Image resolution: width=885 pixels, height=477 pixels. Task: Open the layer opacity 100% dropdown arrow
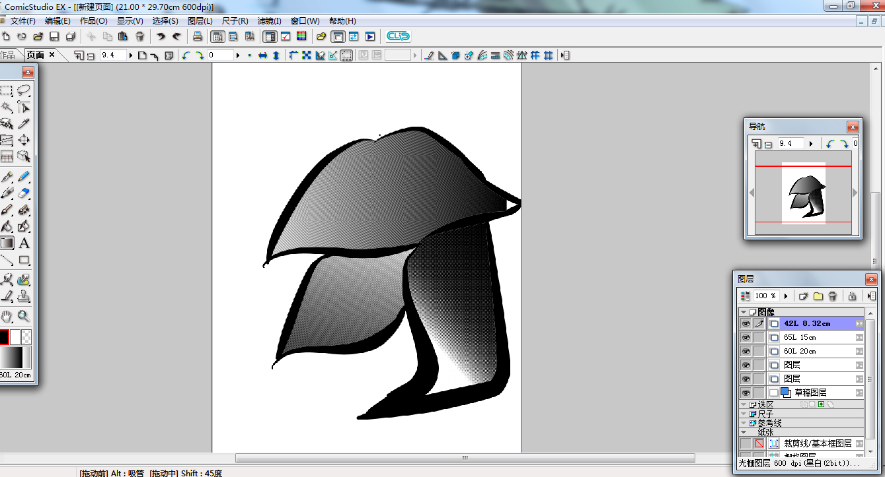point(786,296)
